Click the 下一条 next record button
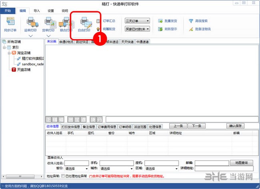 pyautogui.click(x=197, y=126)
